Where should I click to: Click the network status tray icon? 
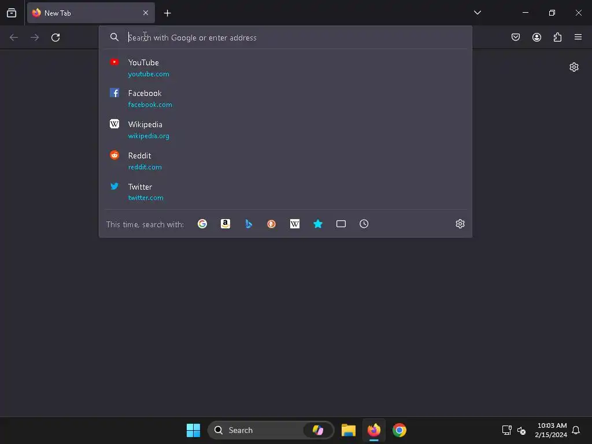pyautogui.click(x=506, y=430)
